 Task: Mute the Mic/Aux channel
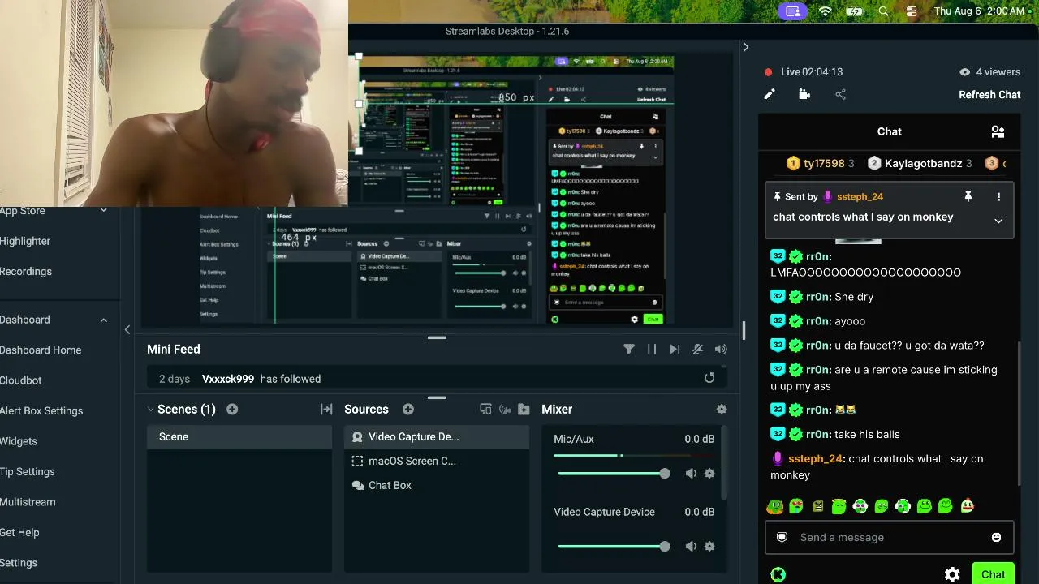[691, 473]
